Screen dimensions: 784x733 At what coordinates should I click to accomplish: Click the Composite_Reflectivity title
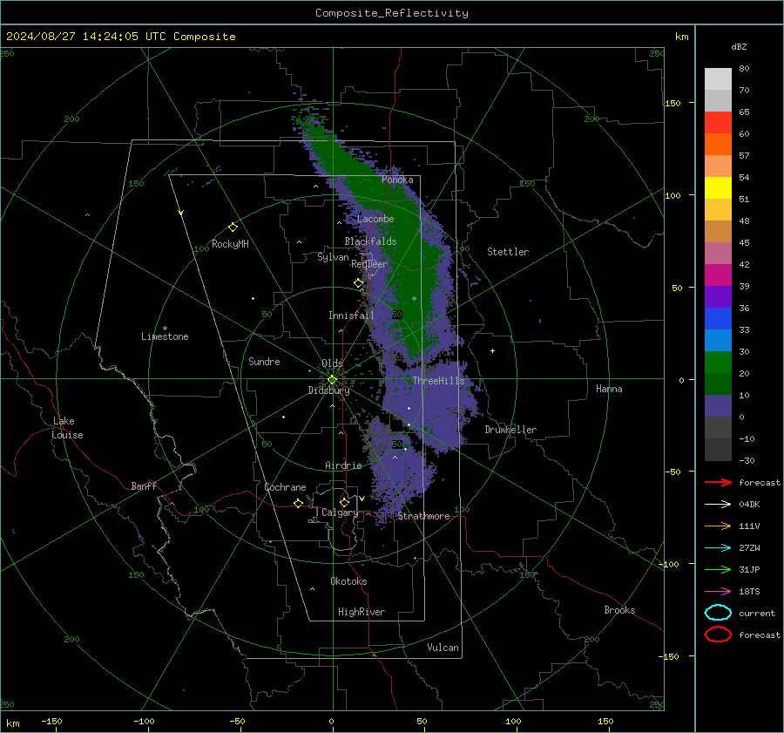click(x=391, y=13)
